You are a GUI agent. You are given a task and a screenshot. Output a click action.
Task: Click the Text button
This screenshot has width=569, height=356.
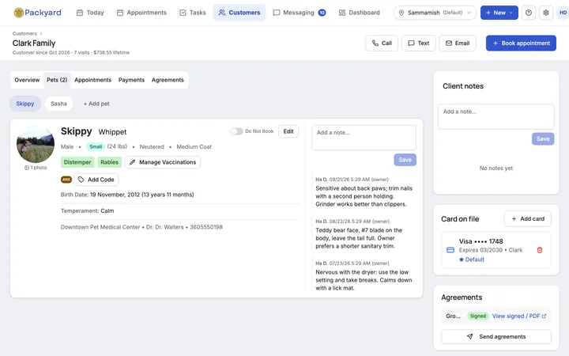(x=419, y=44)
